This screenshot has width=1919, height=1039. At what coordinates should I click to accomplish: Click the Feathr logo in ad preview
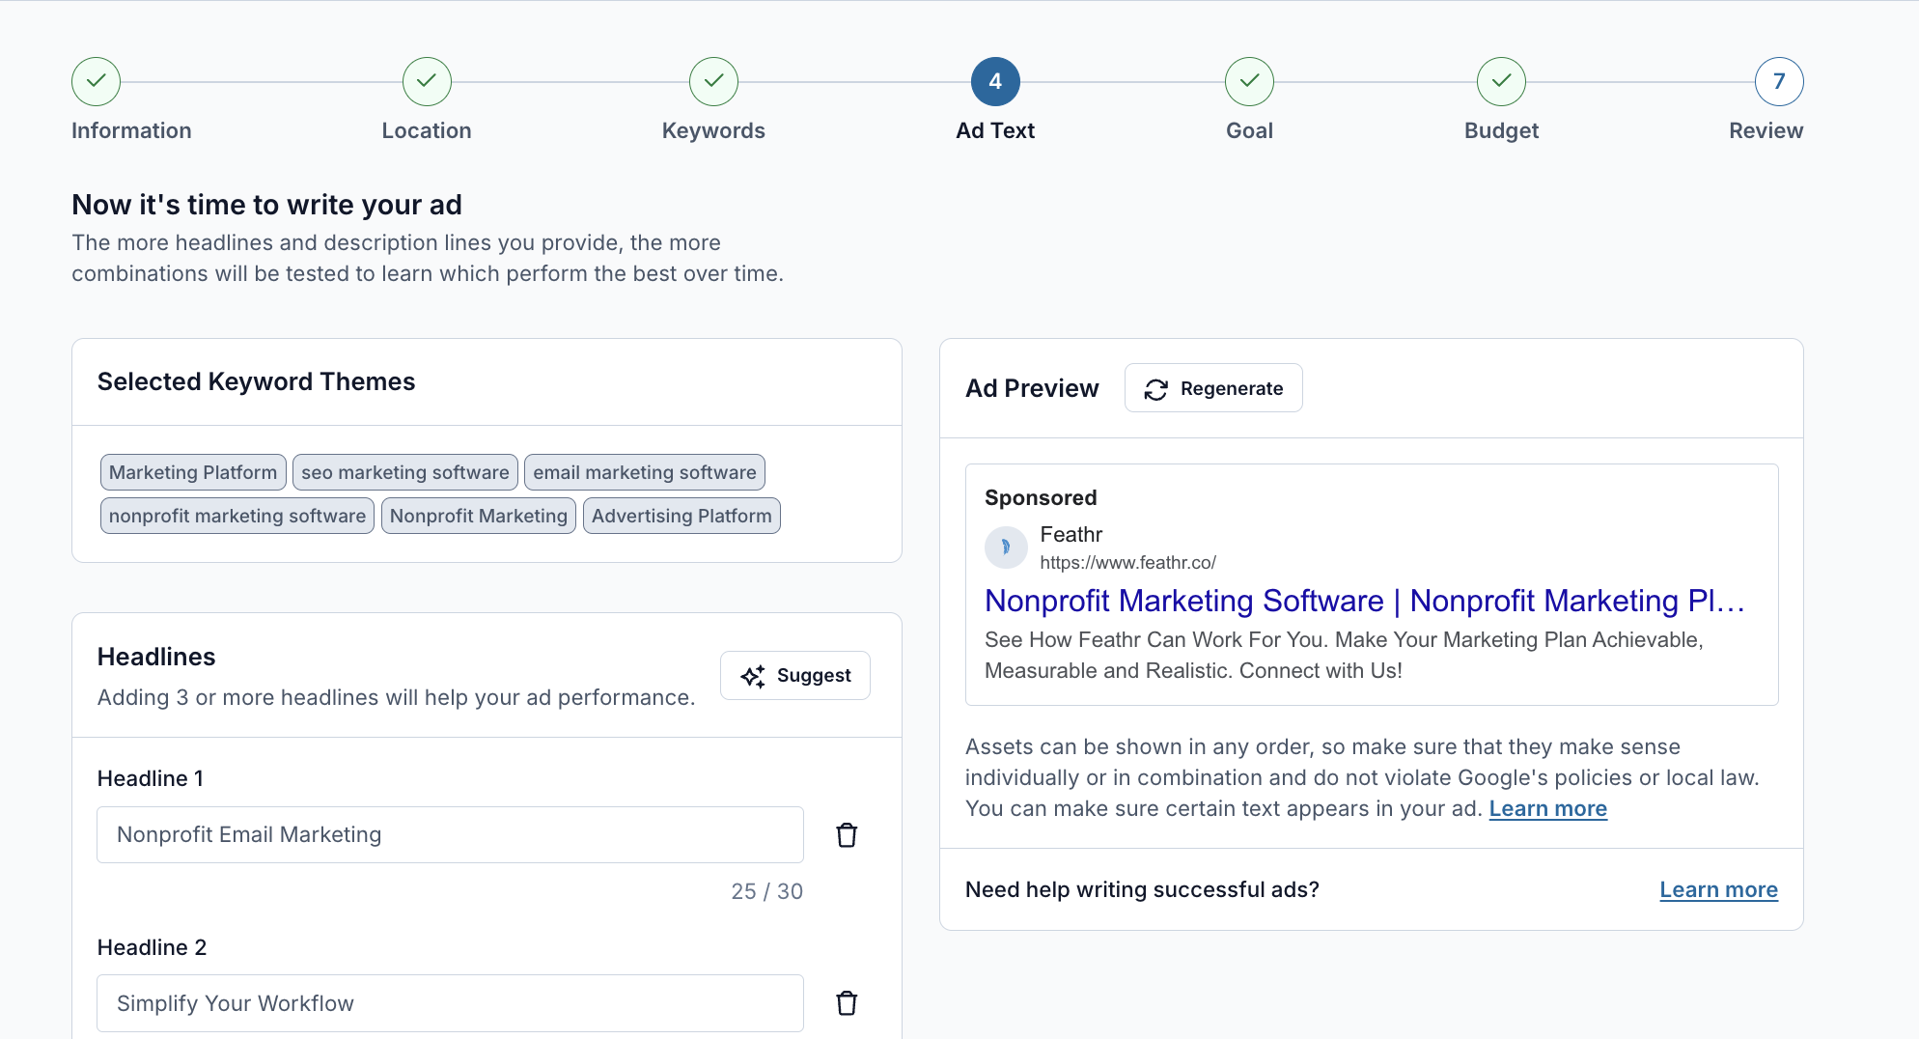pyautogui.click(x=1006, y=548)
